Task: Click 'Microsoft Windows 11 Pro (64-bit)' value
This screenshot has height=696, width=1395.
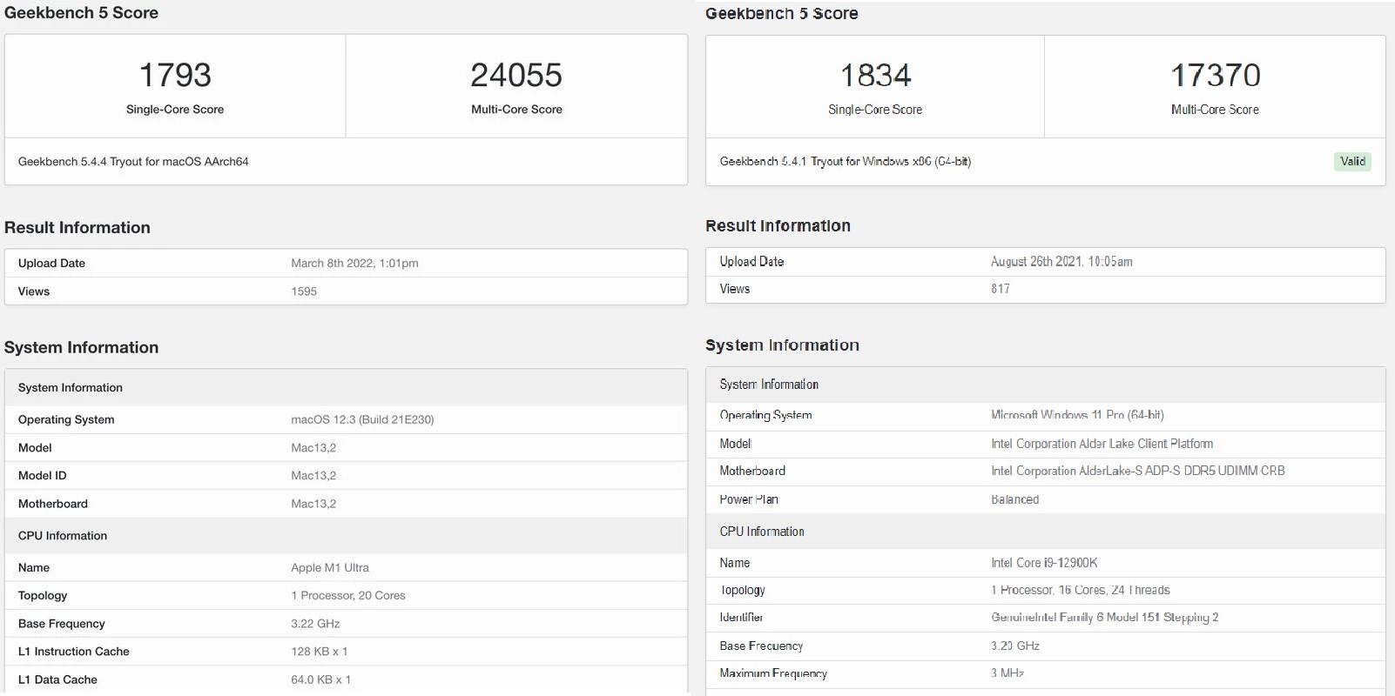Action: (x=1077, y=415)
